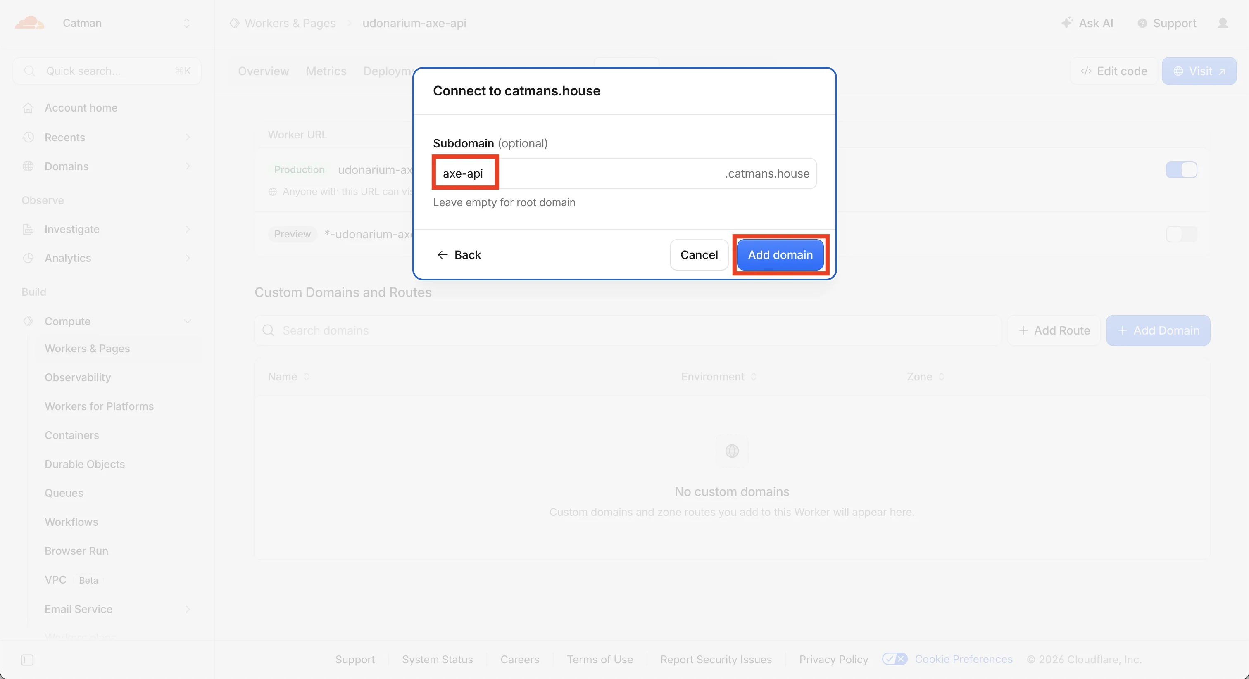Click the Search domains magnifier icon
1249x679 pixels.
click(x=269, y=330)
